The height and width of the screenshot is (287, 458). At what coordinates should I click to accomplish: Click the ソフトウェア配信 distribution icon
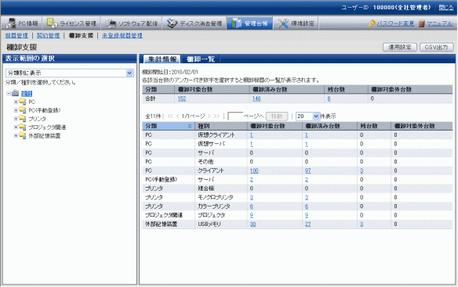click(111, 23)
